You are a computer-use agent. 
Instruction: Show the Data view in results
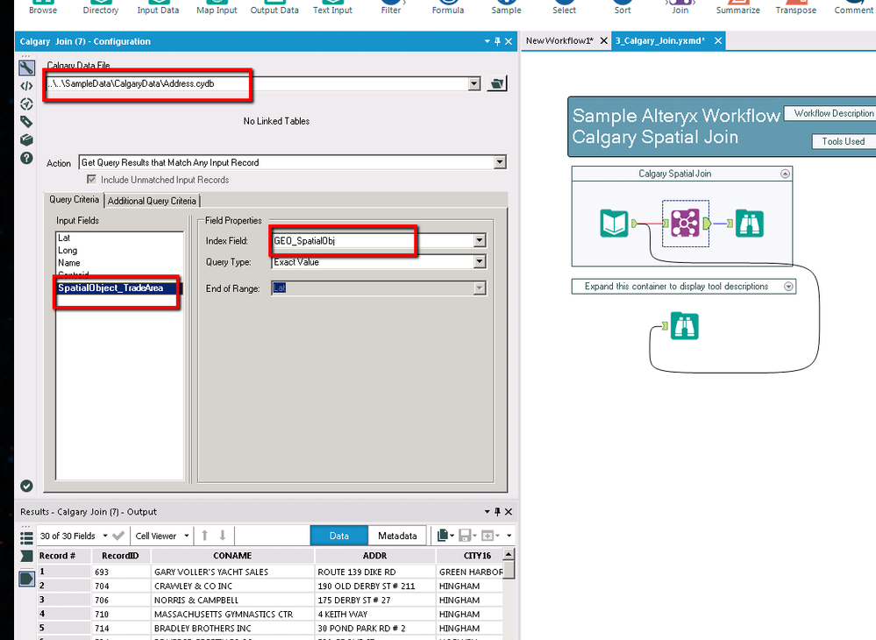(339, 536)
